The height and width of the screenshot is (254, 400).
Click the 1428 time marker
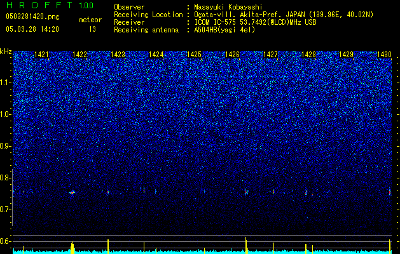click(308, 55)
